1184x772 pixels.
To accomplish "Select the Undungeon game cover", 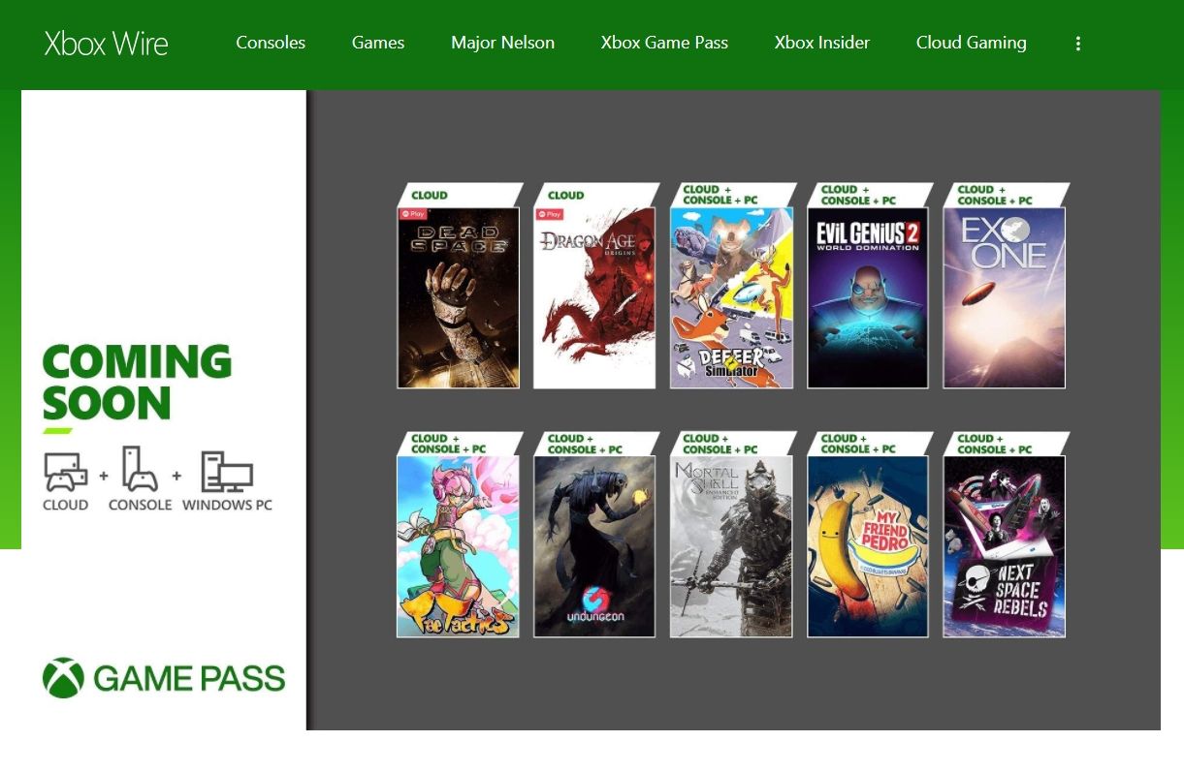I will click(x=595, y=546).
